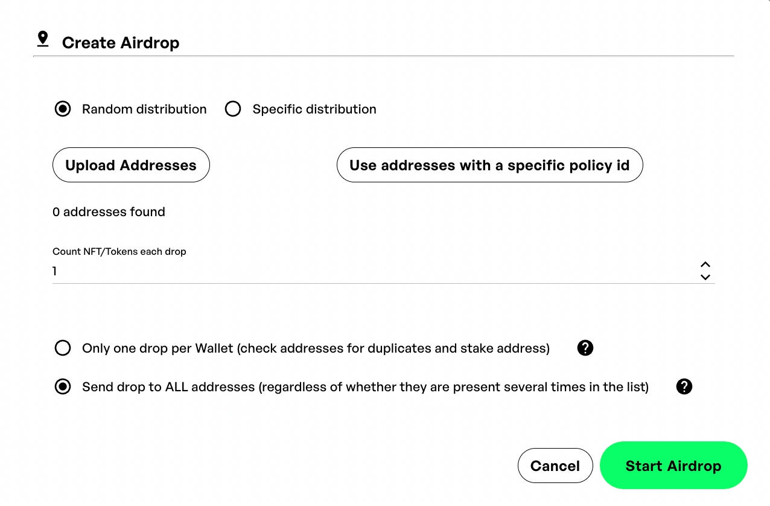Open help icon for one drop per Wallet

coord(585,348)
